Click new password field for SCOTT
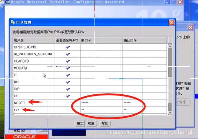This screenshot has height=139, width=198. coord(101,103)
